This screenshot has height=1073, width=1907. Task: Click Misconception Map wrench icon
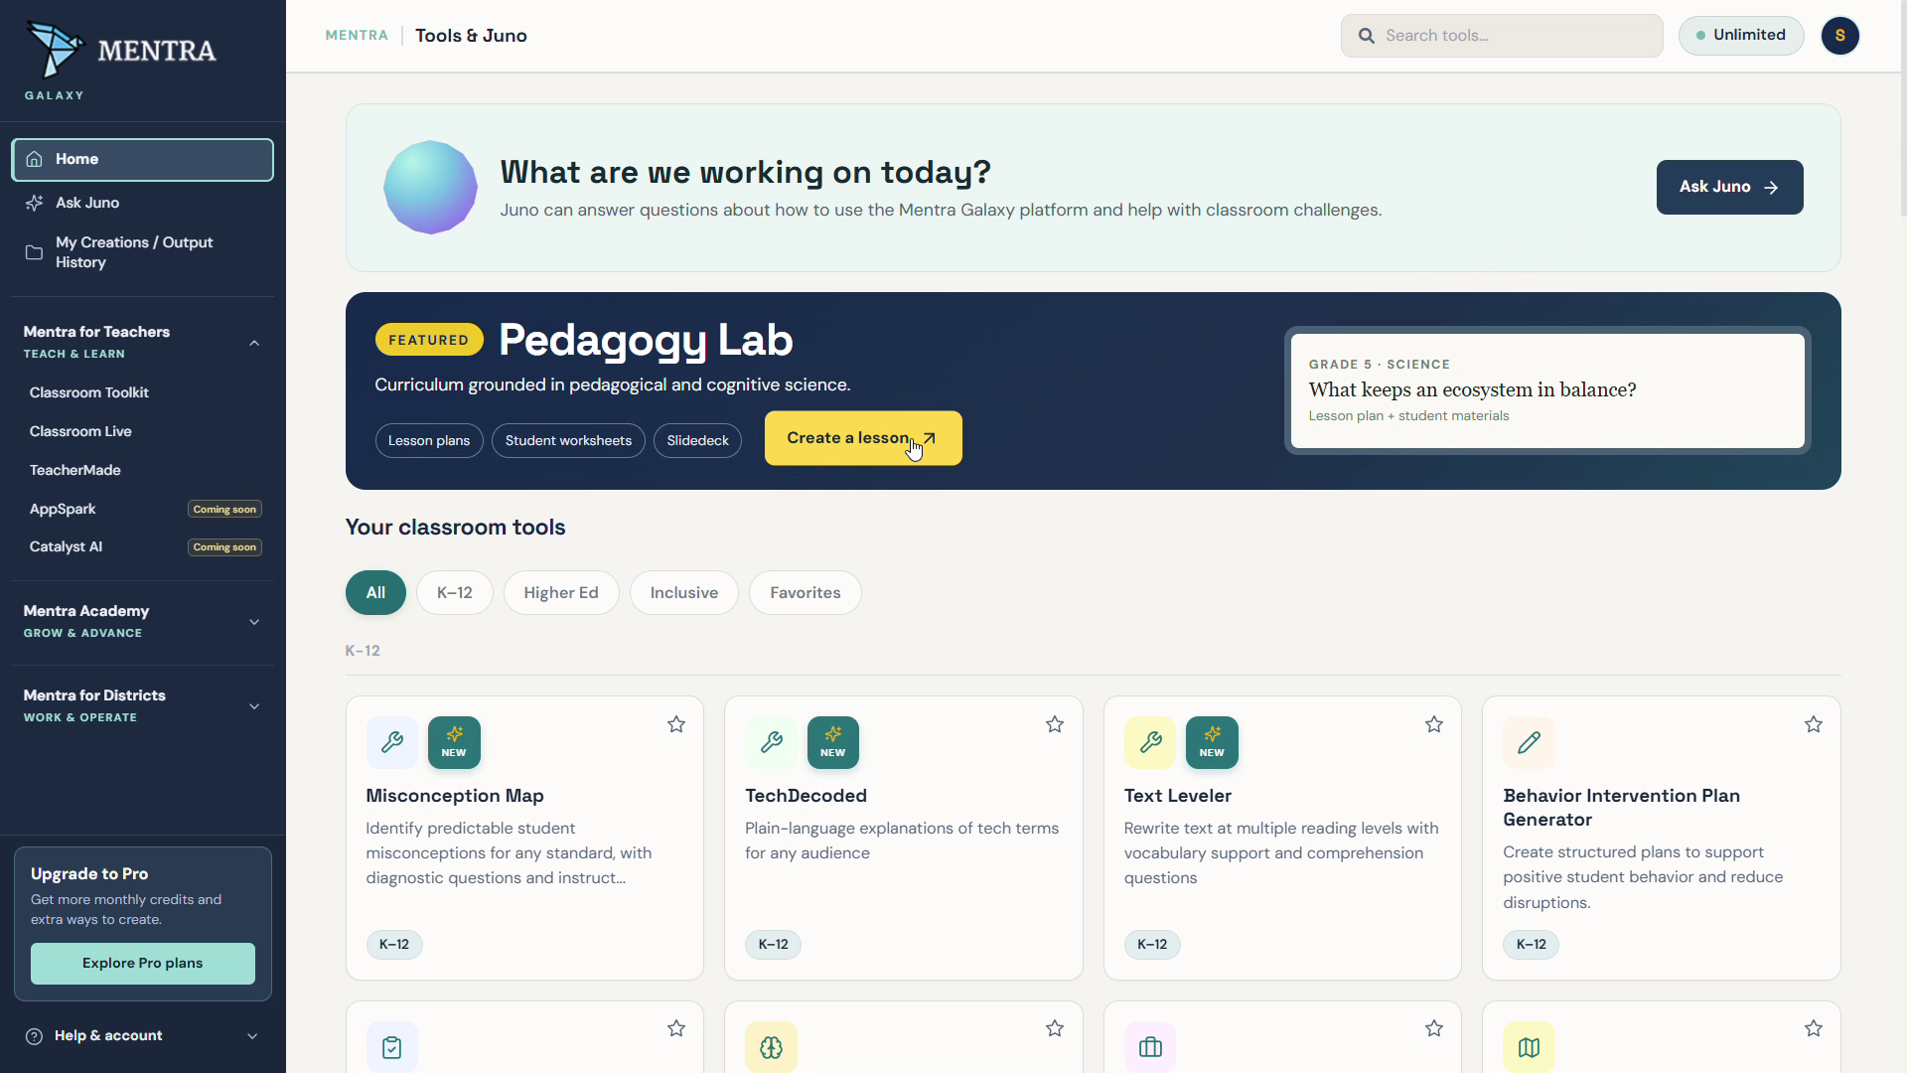click(x=392, y=742)
